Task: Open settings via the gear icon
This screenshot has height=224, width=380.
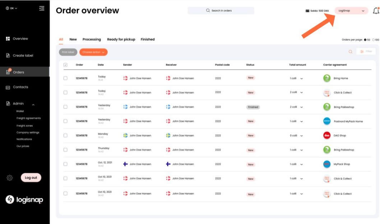Action: point(9,177)
